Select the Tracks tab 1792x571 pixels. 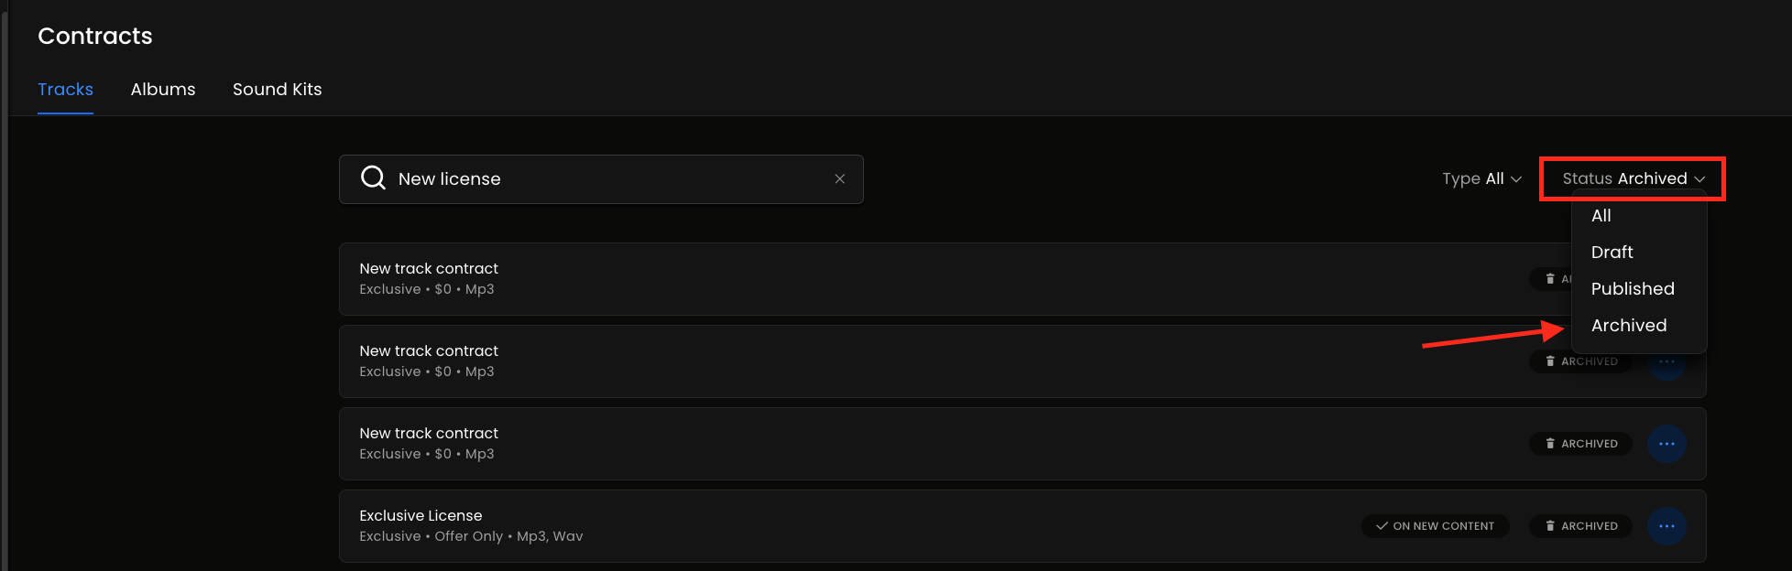[65, 90]
